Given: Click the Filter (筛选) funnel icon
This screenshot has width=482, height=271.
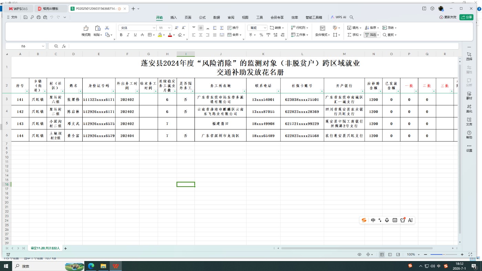Looking at the screenshot, I should (367, 35).
